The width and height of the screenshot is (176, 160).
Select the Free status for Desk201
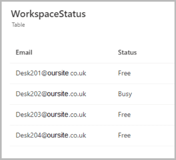(x=124, y=73)
